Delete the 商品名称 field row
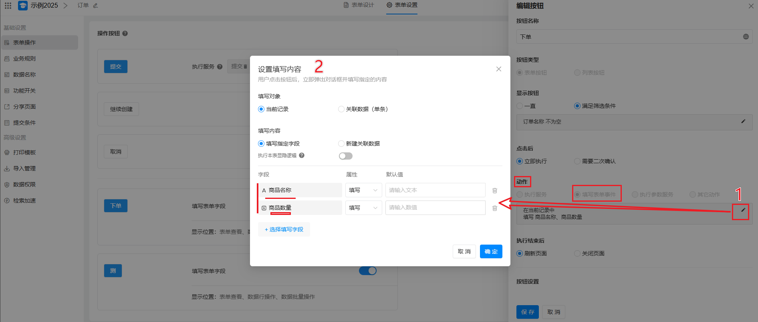The width and height of the screenshot is (758, 322). [x=495, y=190]
